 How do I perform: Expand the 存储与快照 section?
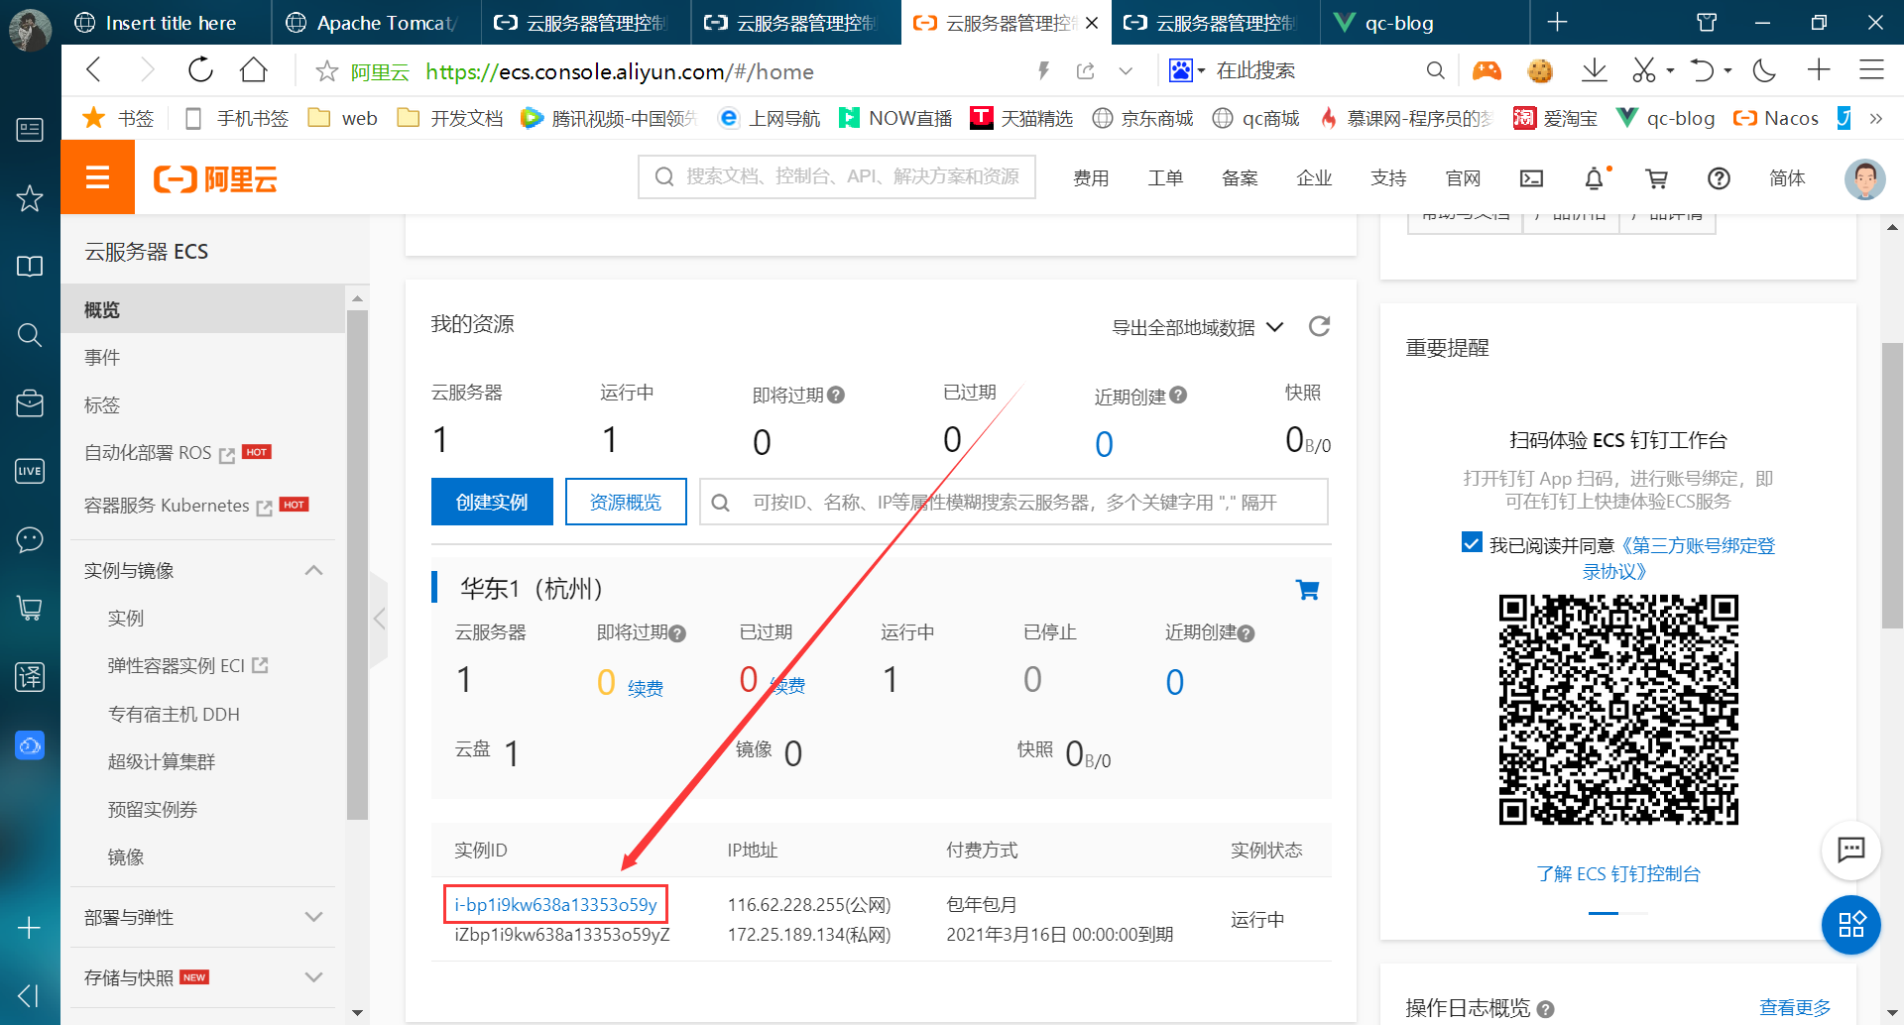(x=314, y=977)
